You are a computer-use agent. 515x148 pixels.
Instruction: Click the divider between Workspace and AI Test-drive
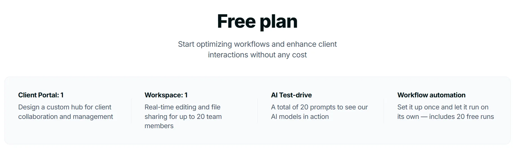[x=257, y=111]
